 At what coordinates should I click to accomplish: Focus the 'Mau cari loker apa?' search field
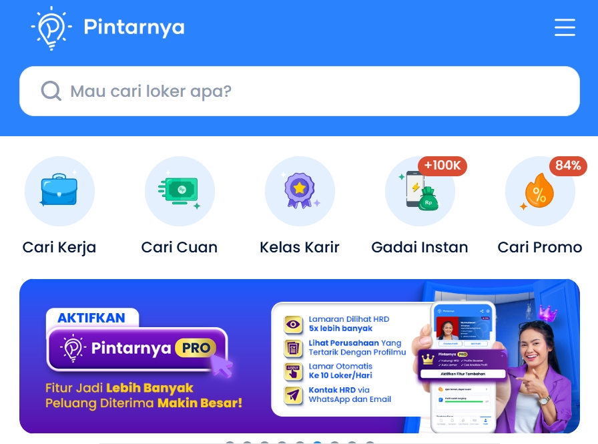(x=300, y=91)
